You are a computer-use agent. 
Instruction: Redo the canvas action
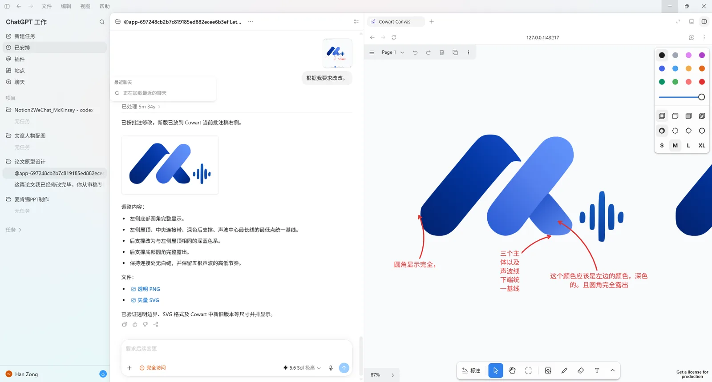pos(428,52)
